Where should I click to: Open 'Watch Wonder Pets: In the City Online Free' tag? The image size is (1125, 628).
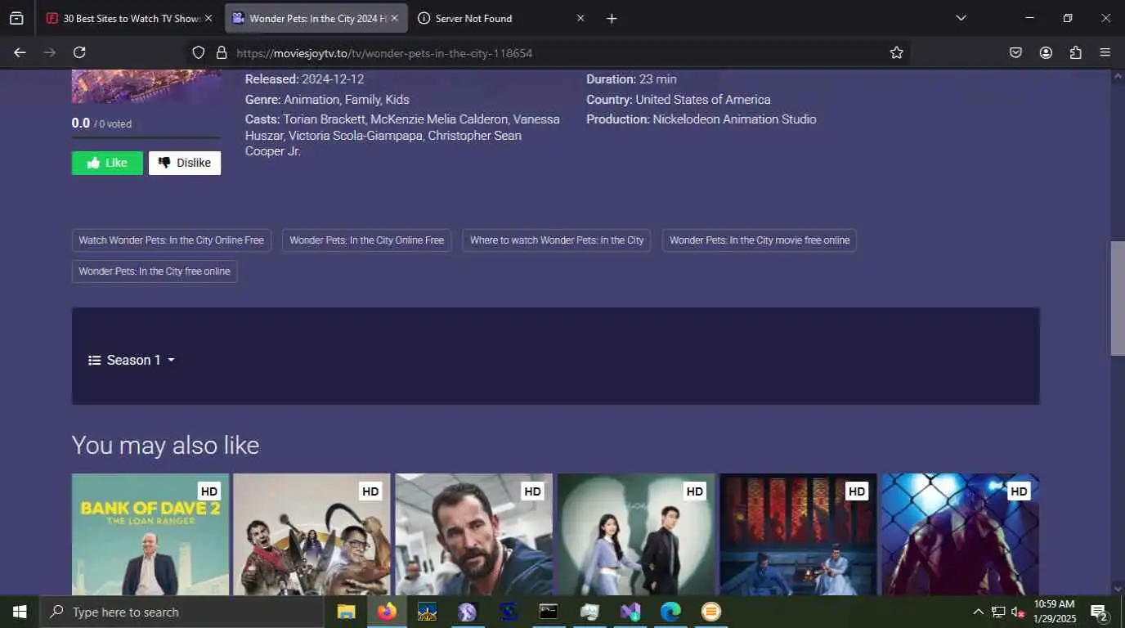click(172, 240)
